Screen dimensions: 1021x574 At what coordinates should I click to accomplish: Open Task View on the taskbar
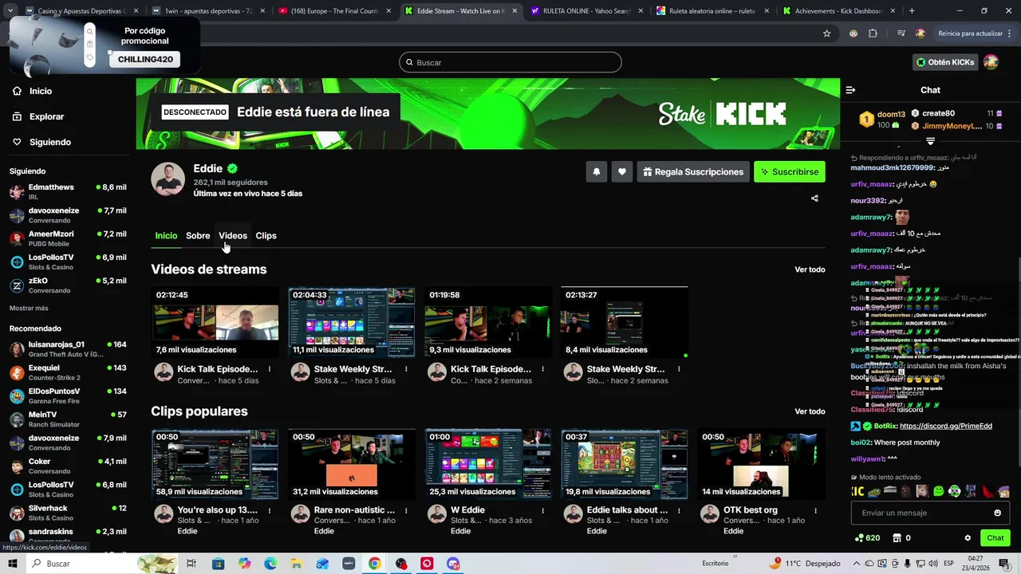click(x=191, y=564)
